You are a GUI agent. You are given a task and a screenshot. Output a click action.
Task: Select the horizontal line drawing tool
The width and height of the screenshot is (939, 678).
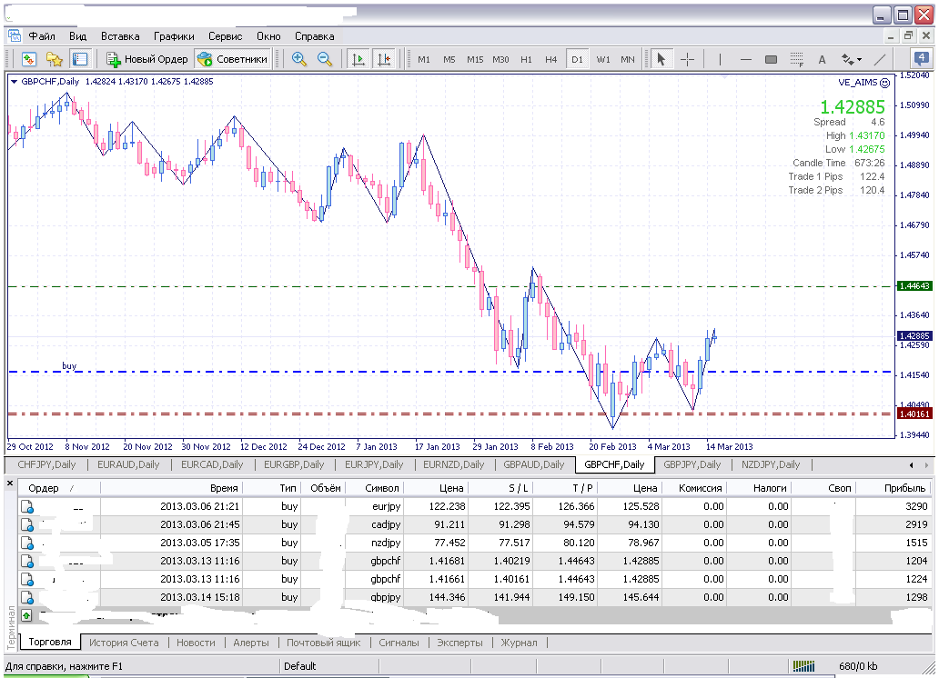(745, 59)
